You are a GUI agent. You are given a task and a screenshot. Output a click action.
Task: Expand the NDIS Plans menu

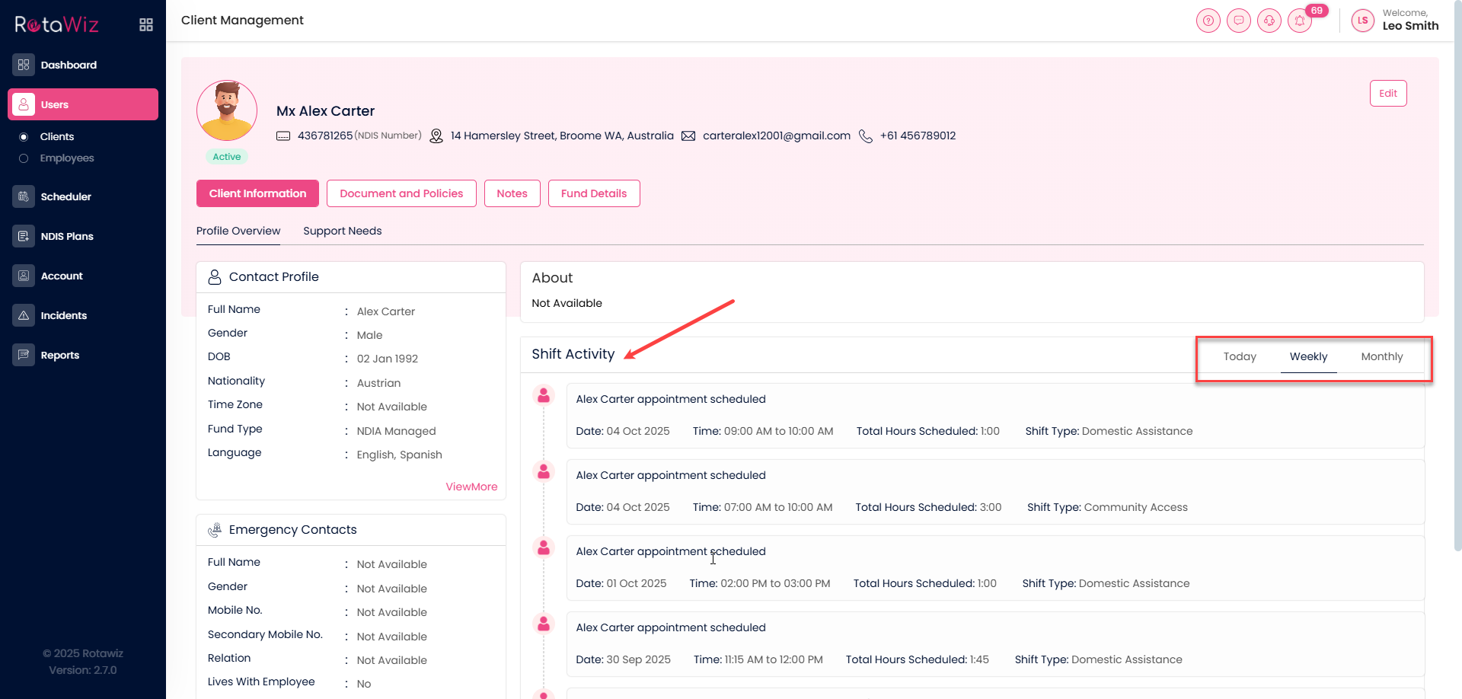67,236
